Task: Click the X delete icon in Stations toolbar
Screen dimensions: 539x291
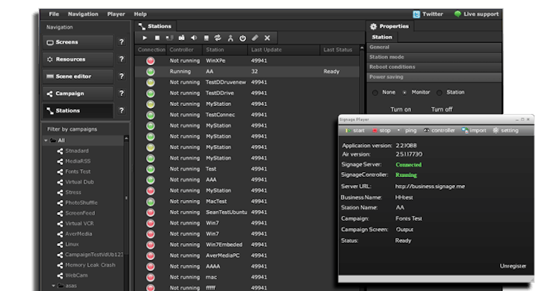Action: [x=267, y=38]
